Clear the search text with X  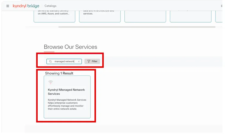coord(79,62)
